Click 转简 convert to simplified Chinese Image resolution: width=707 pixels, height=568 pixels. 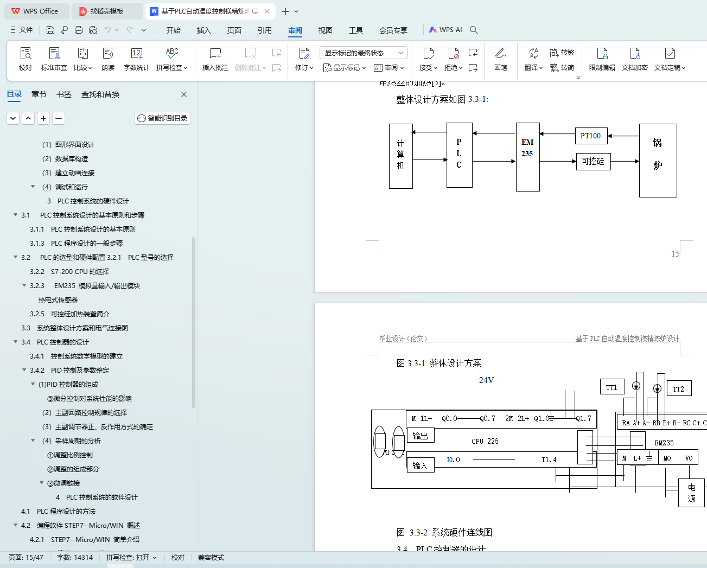(x=562, y=68)
